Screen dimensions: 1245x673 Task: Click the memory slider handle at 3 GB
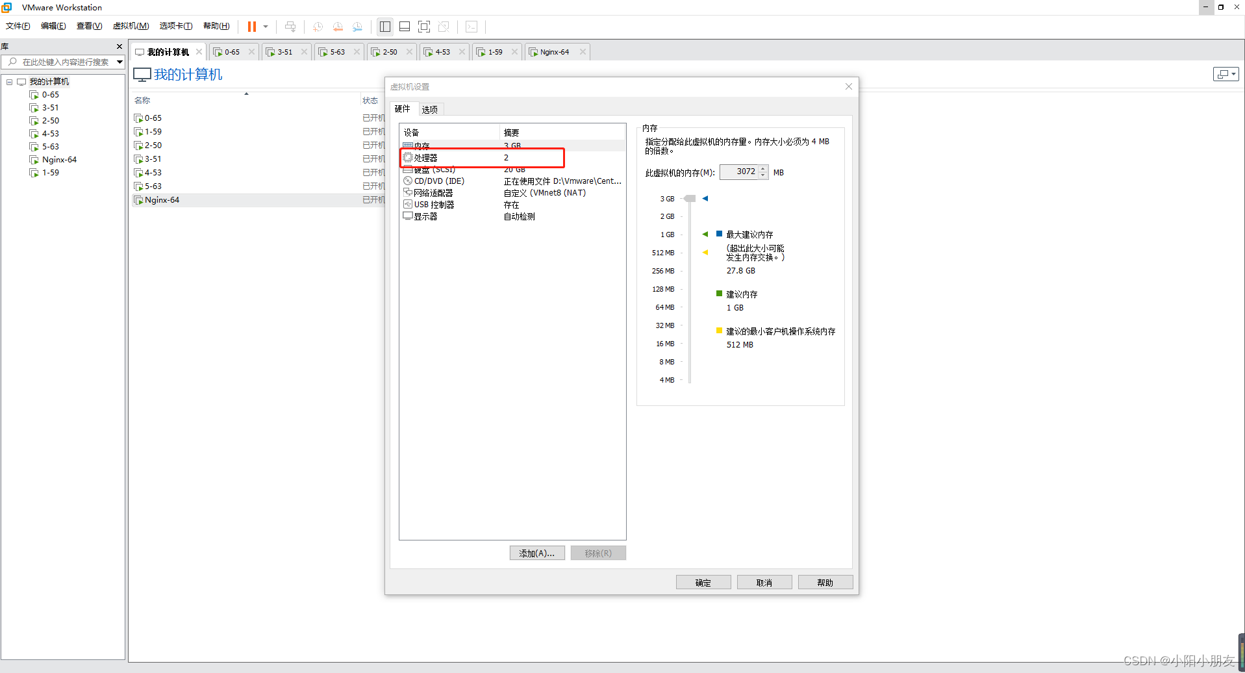pyautogui.click(x=690, y=199)
